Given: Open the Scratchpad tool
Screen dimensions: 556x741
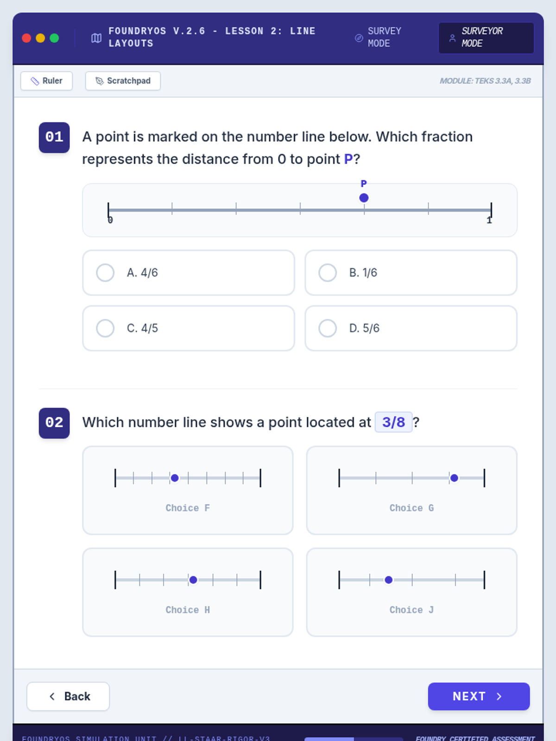Looking at the screenshot, I should click(123, 81).
